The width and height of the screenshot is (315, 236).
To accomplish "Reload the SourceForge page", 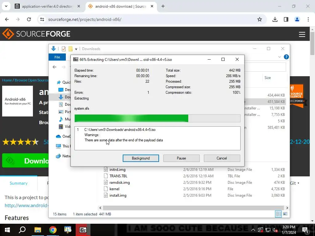I will click(x=29, y=19).
